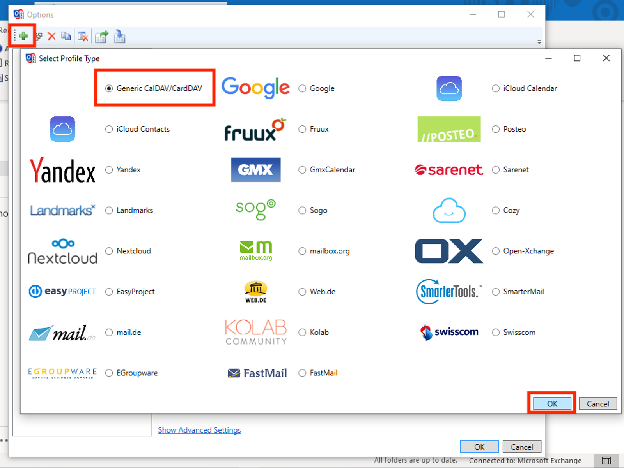Pick the GmxCalendar radio button

[302, 170]
